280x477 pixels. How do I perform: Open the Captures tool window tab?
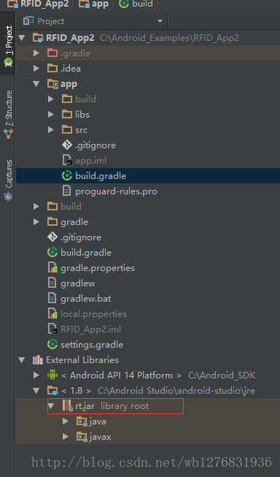point(8,180)
